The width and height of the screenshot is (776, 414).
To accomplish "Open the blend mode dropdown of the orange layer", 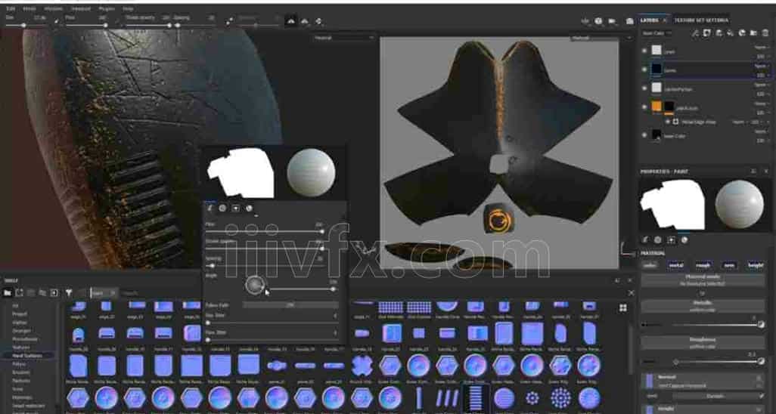I will 761,103.
